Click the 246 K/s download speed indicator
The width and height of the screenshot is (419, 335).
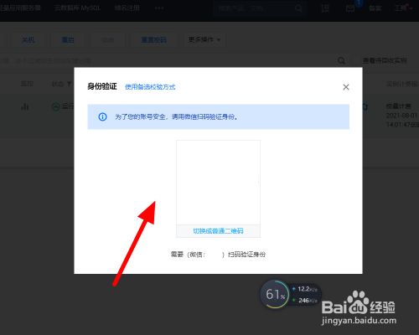[x=305, y=301]
